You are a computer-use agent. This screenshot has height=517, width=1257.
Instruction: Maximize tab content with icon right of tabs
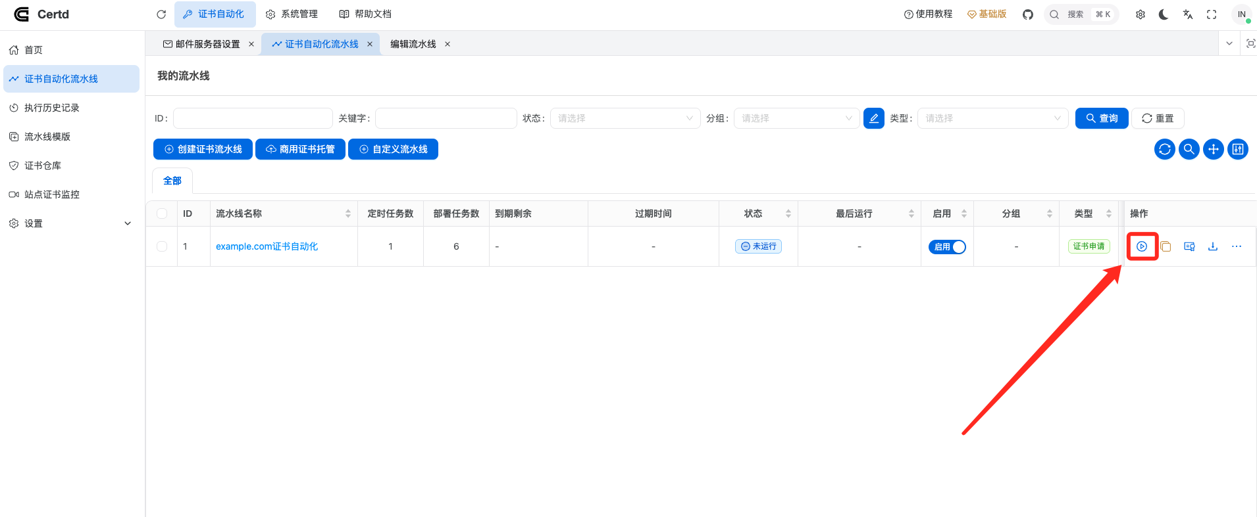coord(1251,43)
